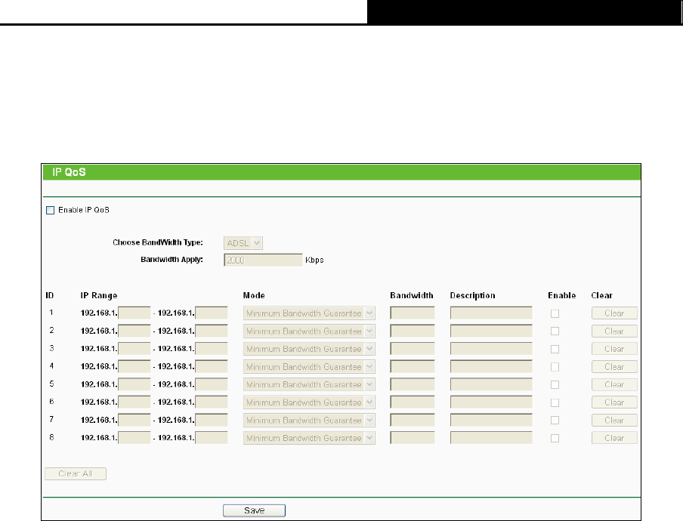
Task: Focus the ending IP field in row 1
Action: (x=212, y=313)
